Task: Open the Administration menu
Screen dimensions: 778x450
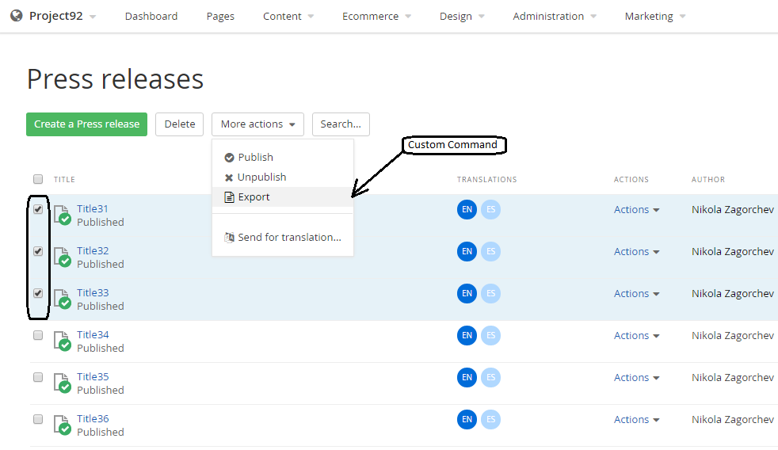Action: 555,17
